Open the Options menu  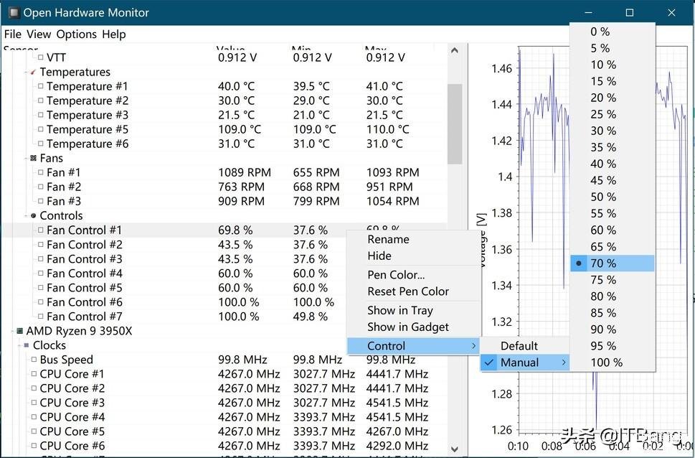pos(76,34)
